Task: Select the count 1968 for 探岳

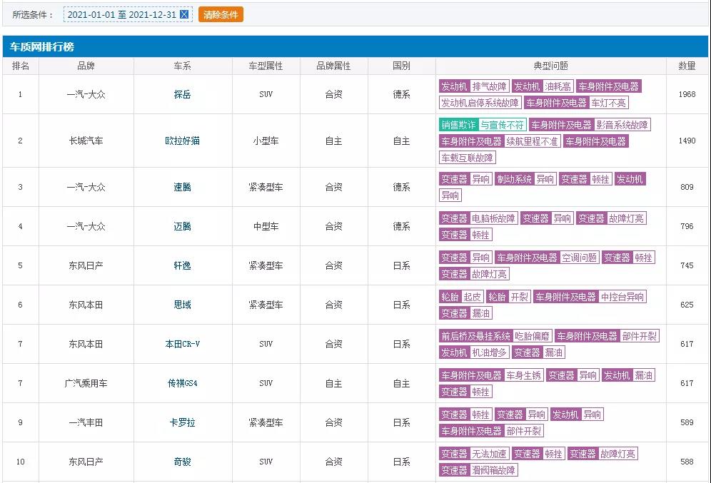Action: point(687,94)
